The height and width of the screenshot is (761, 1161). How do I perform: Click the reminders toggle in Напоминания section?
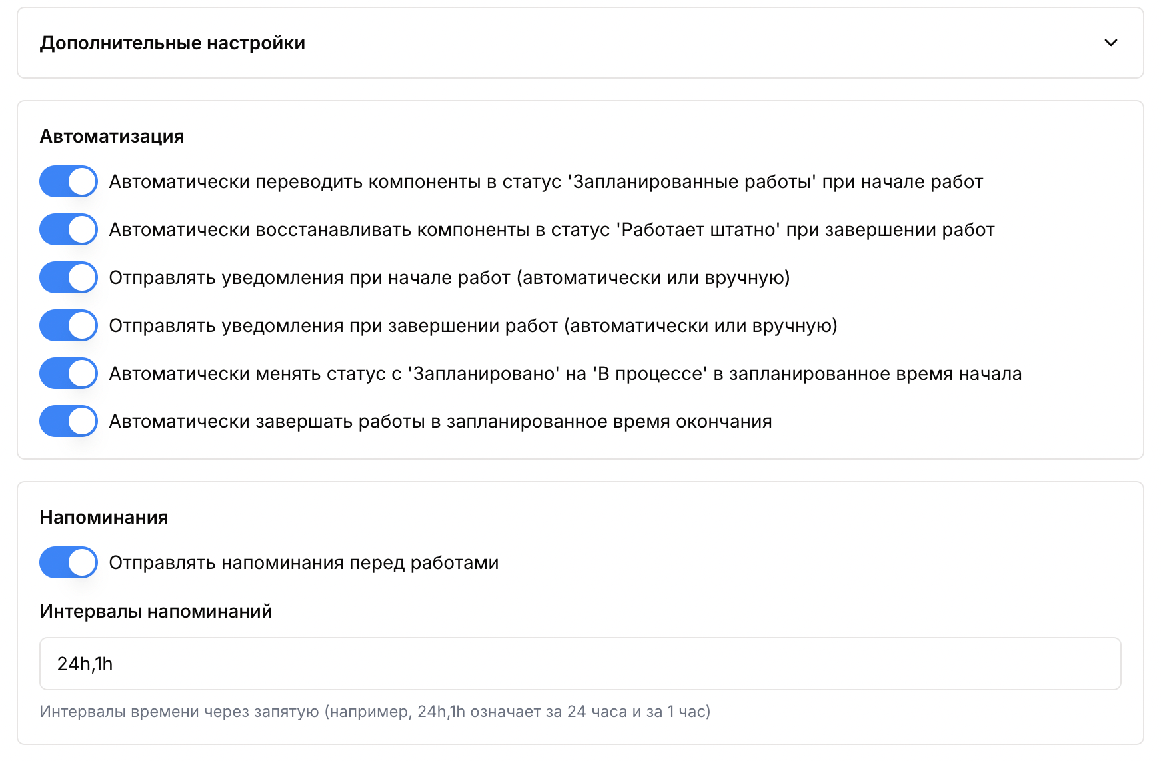coord(67,562)
